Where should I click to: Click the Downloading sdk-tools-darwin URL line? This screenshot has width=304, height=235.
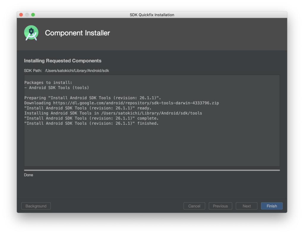[121, 103]
